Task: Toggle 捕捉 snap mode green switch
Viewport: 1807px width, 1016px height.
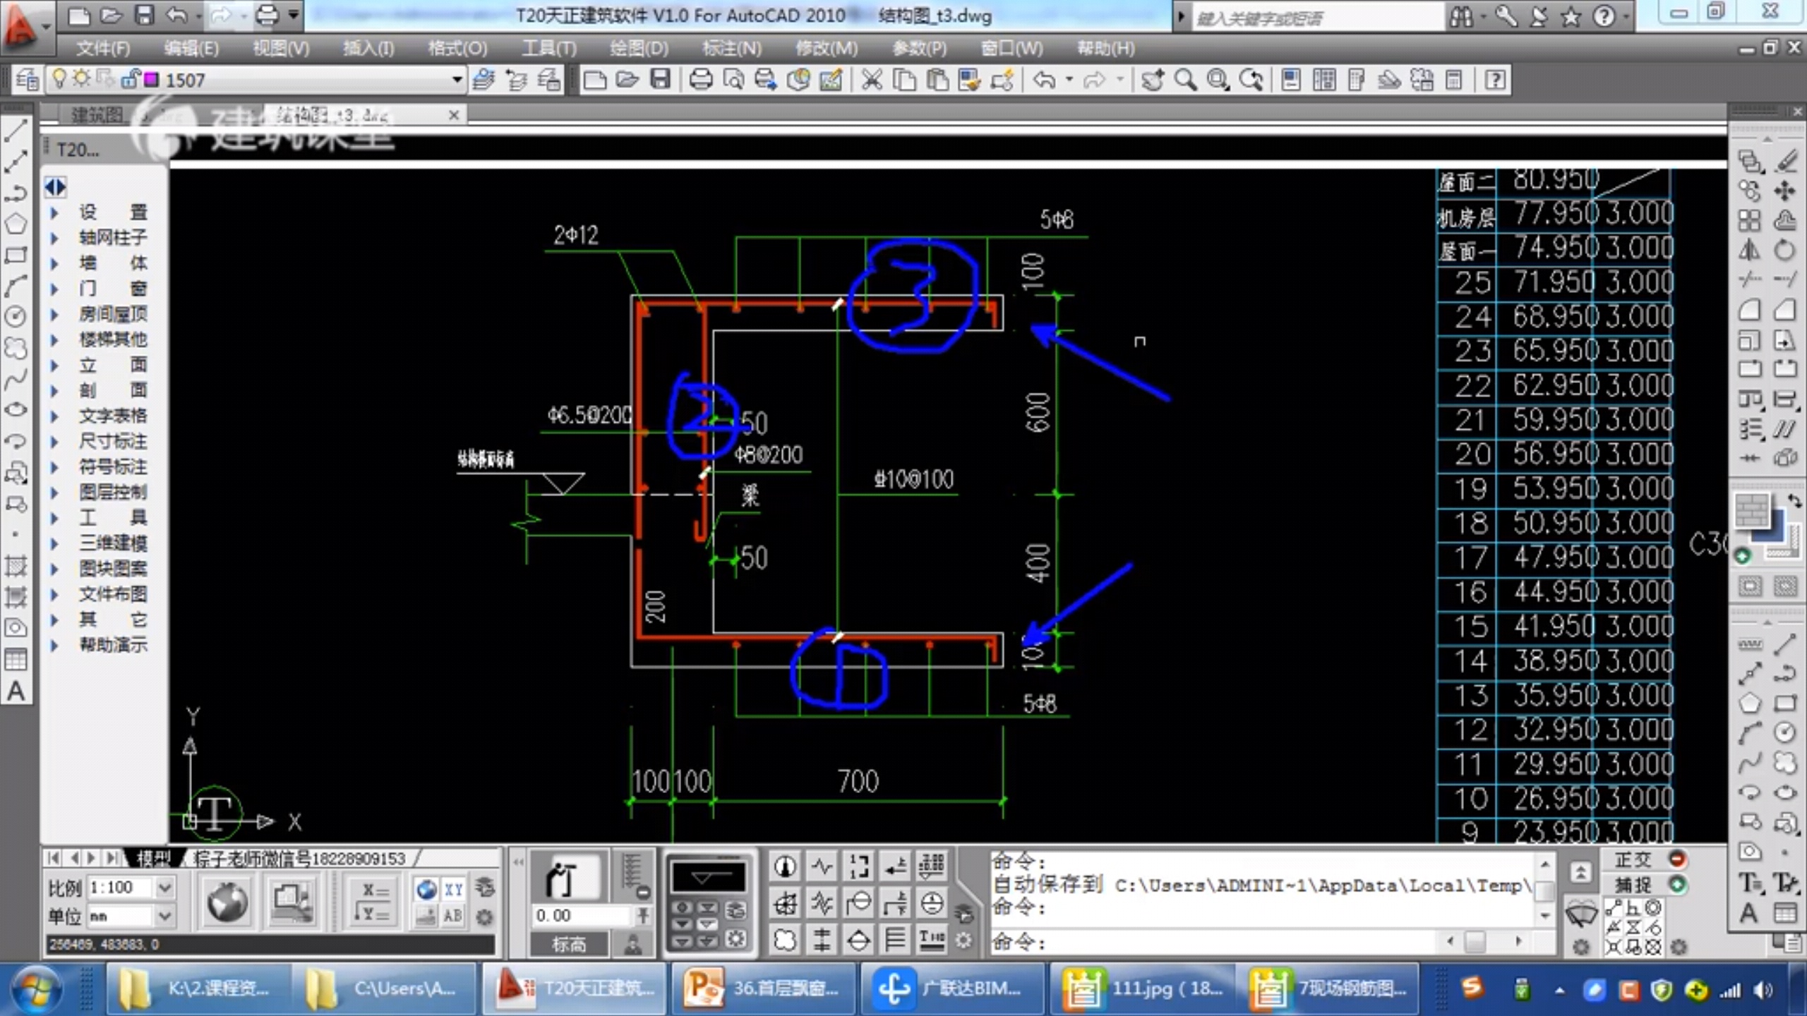Action: pyautogui.click(x=1677, y=884)
